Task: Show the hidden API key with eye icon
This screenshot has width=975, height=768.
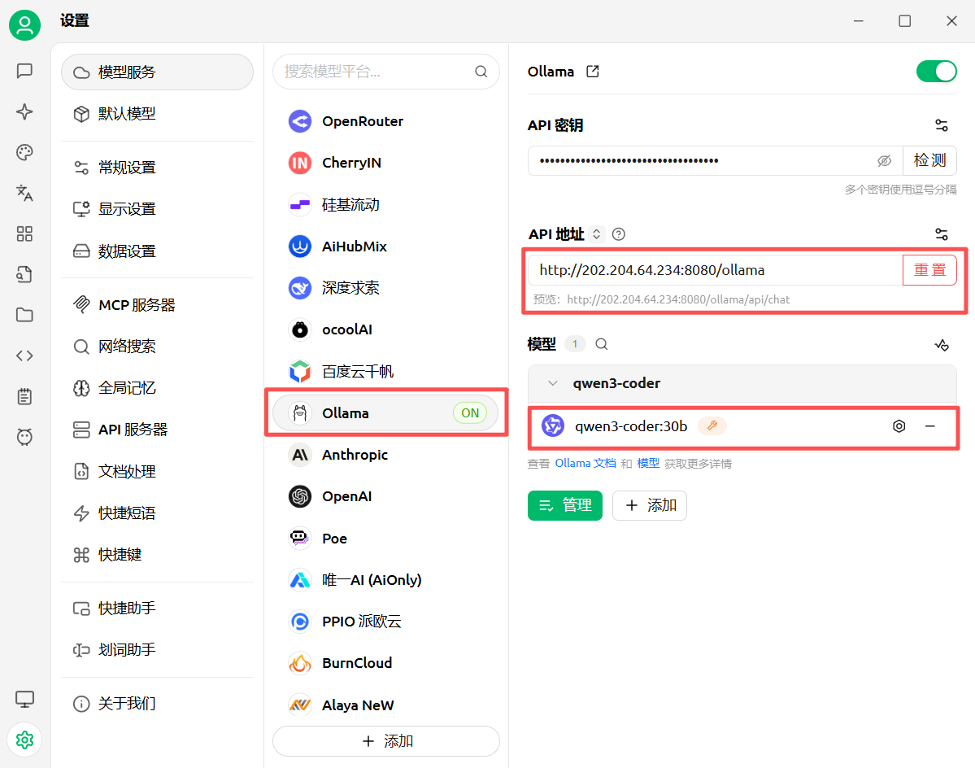Action: click(885, 161)
